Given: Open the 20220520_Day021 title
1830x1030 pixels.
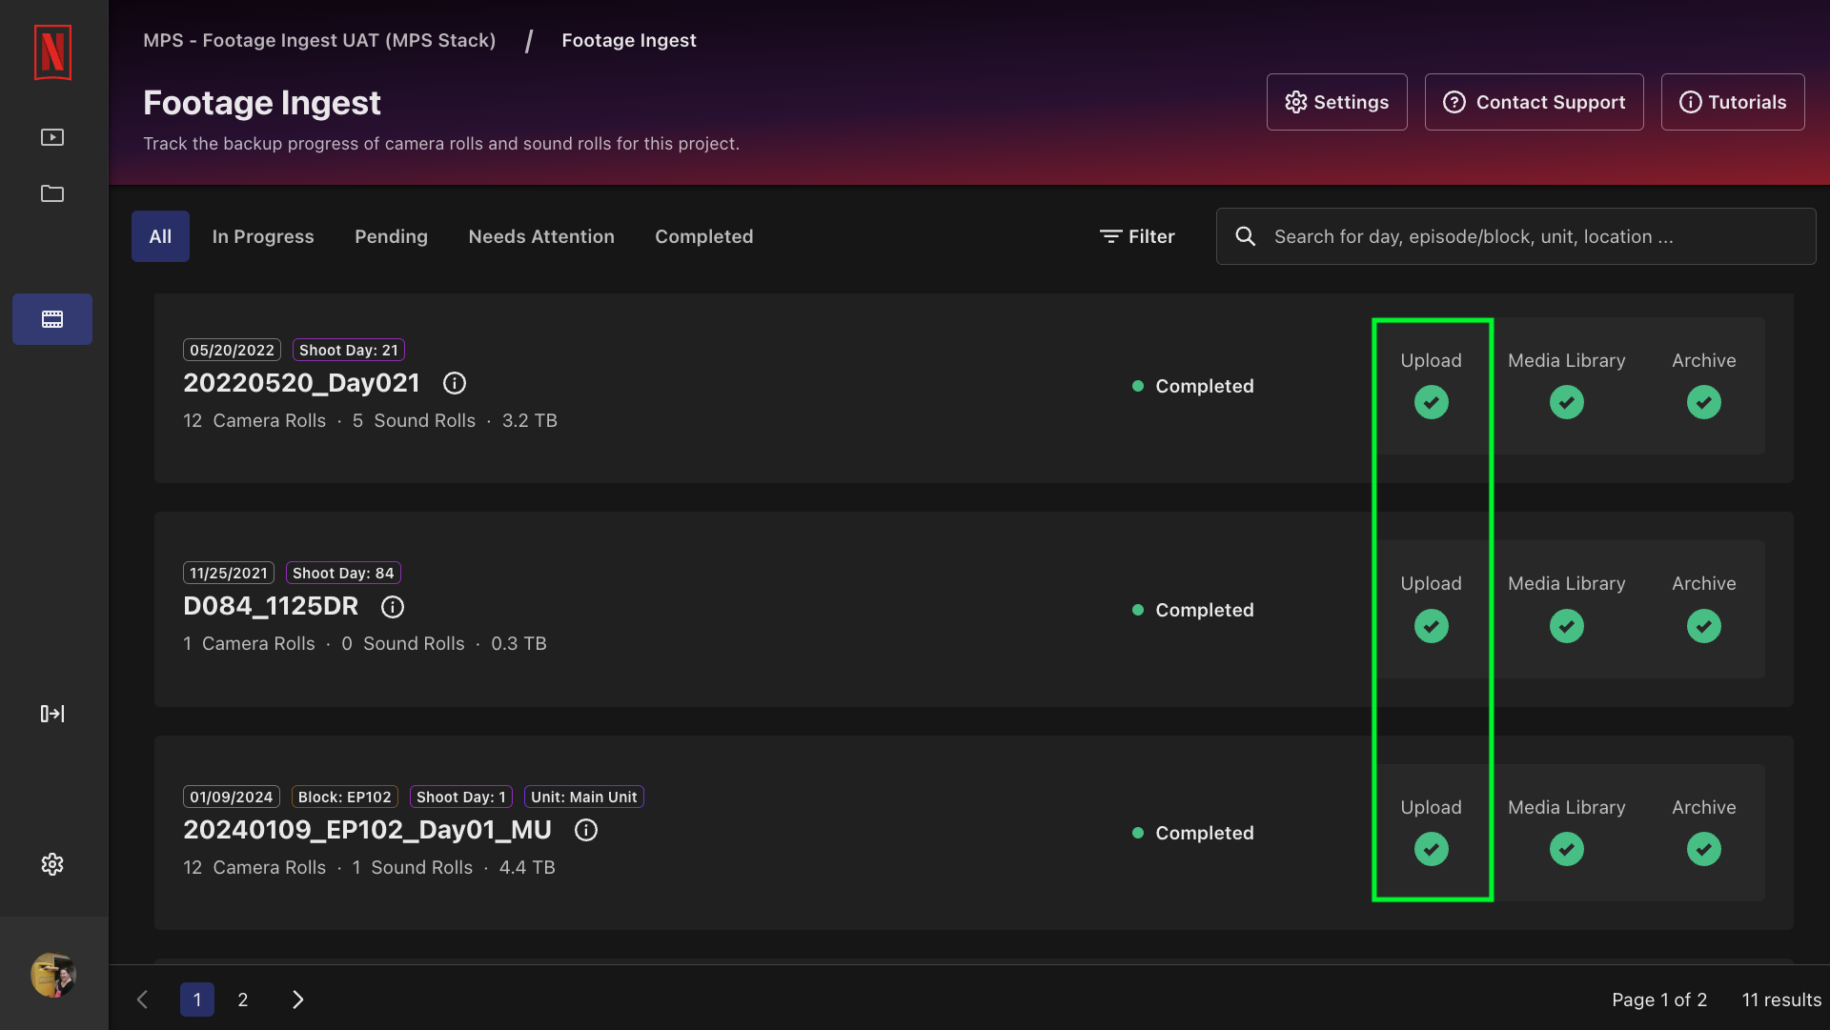Looking at the screenshot, I should coord(301,383).
